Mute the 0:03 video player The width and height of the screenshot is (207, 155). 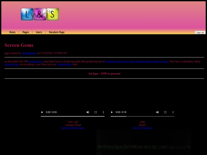88,112
